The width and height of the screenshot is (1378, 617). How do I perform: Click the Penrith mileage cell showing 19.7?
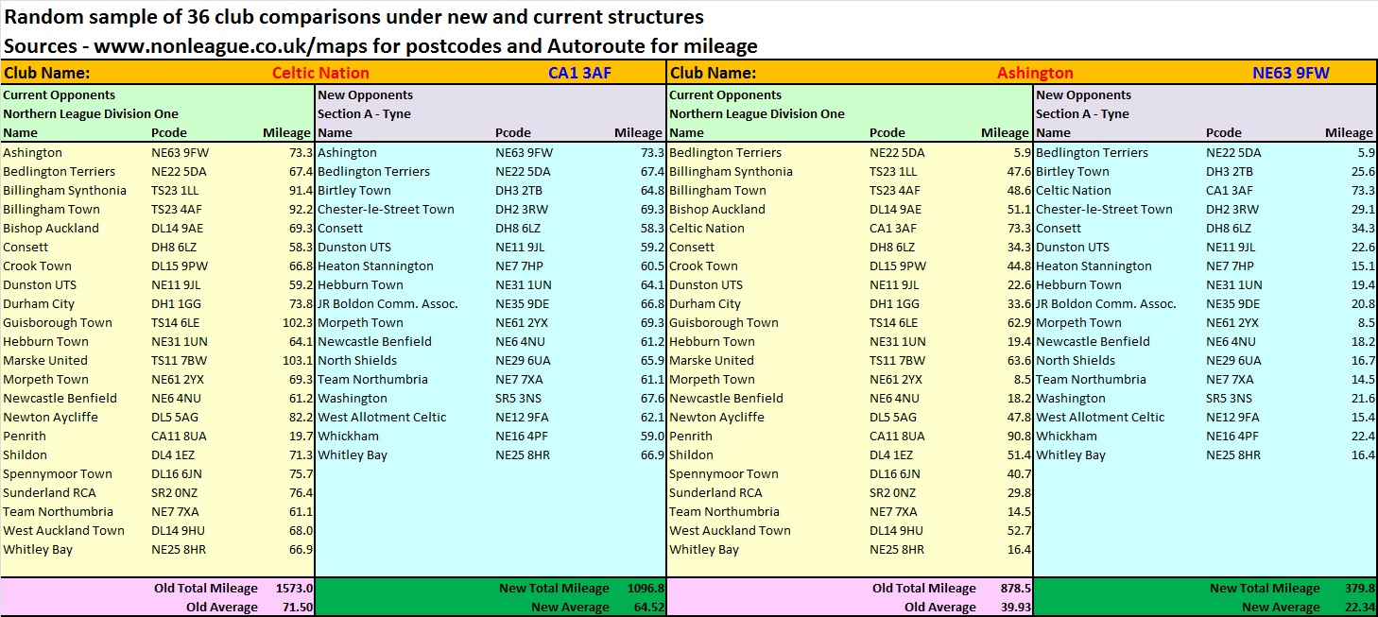(300, 436)
